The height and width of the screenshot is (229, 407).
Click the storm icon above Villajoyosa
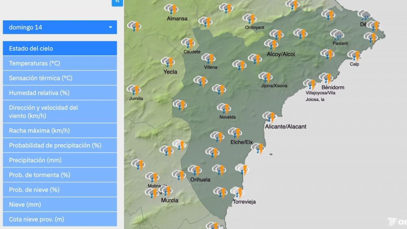[310, 85]
